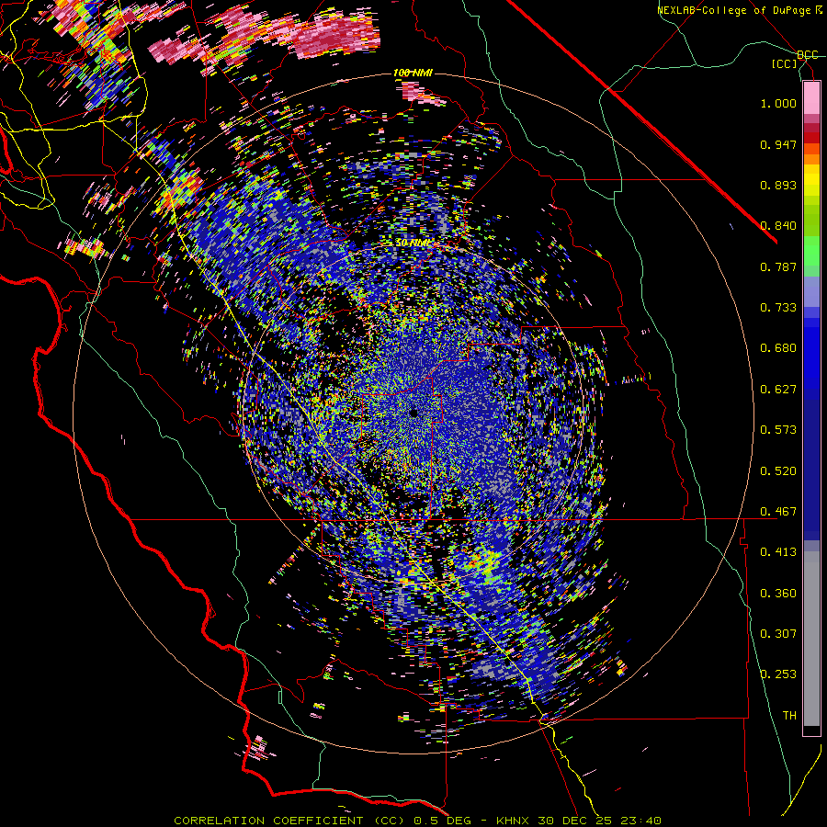Select the 0.360 scale value
Screen dimensions: 827x827
point(778,594)
